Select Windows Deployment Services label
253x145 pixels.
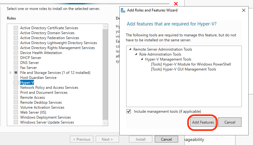click(45, 117)
